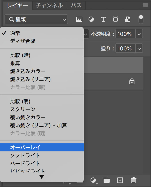Add new fill or adjustment layer
The image size is (151, 187).
pyautogui.click(x=93, y=180)
